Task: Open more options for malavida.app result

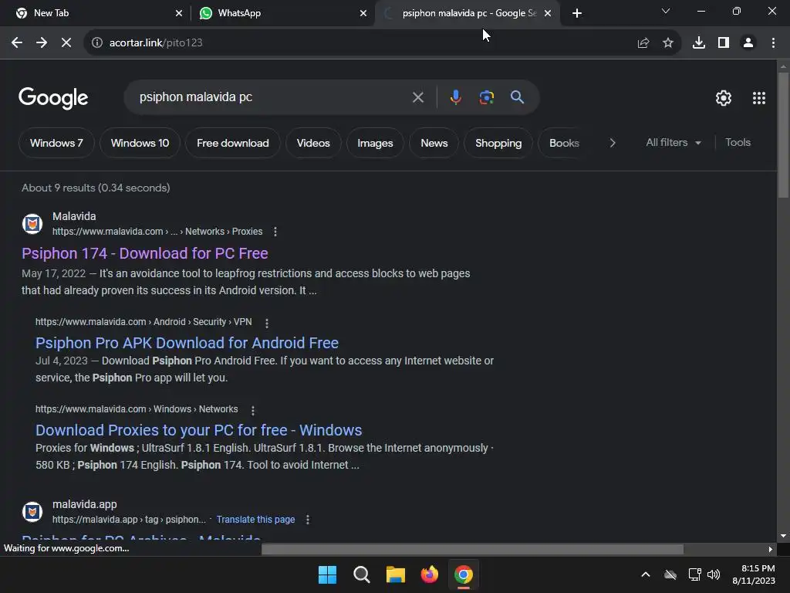Action: coord(308,520)
